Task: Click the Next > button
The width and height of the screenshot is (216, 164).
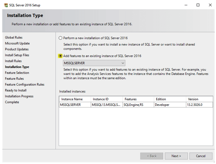Action: tap(176, 156)
